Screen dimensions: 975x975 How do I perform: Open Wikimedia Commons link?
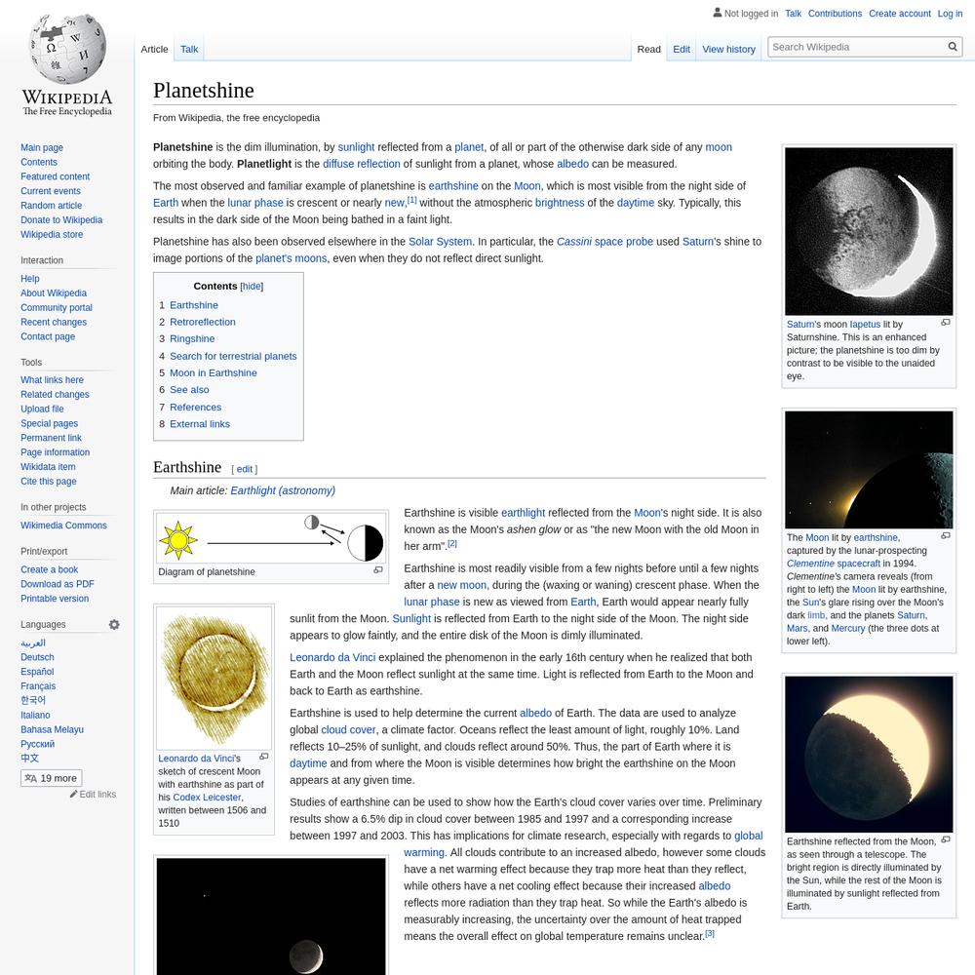(63, 526)
